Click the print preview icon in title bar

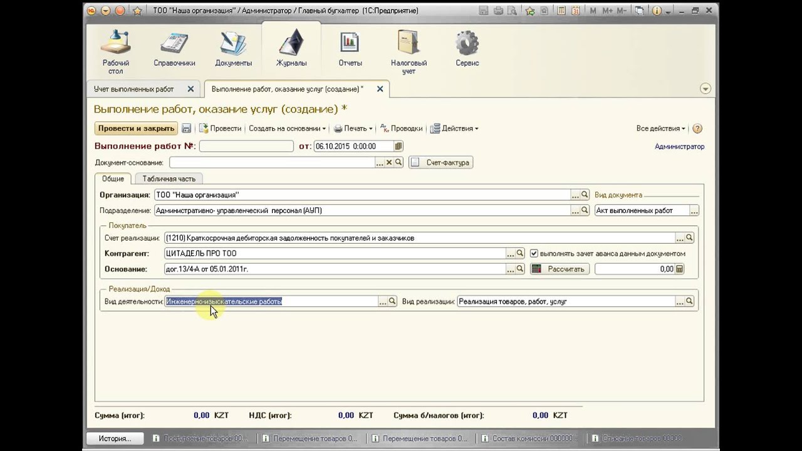click(512, 11)
